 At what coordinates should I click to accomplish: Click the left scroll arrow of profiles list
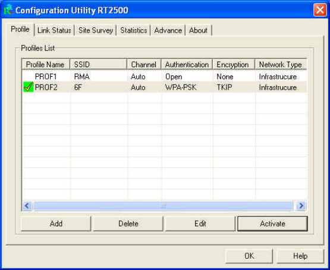click(x=27, y=206)
